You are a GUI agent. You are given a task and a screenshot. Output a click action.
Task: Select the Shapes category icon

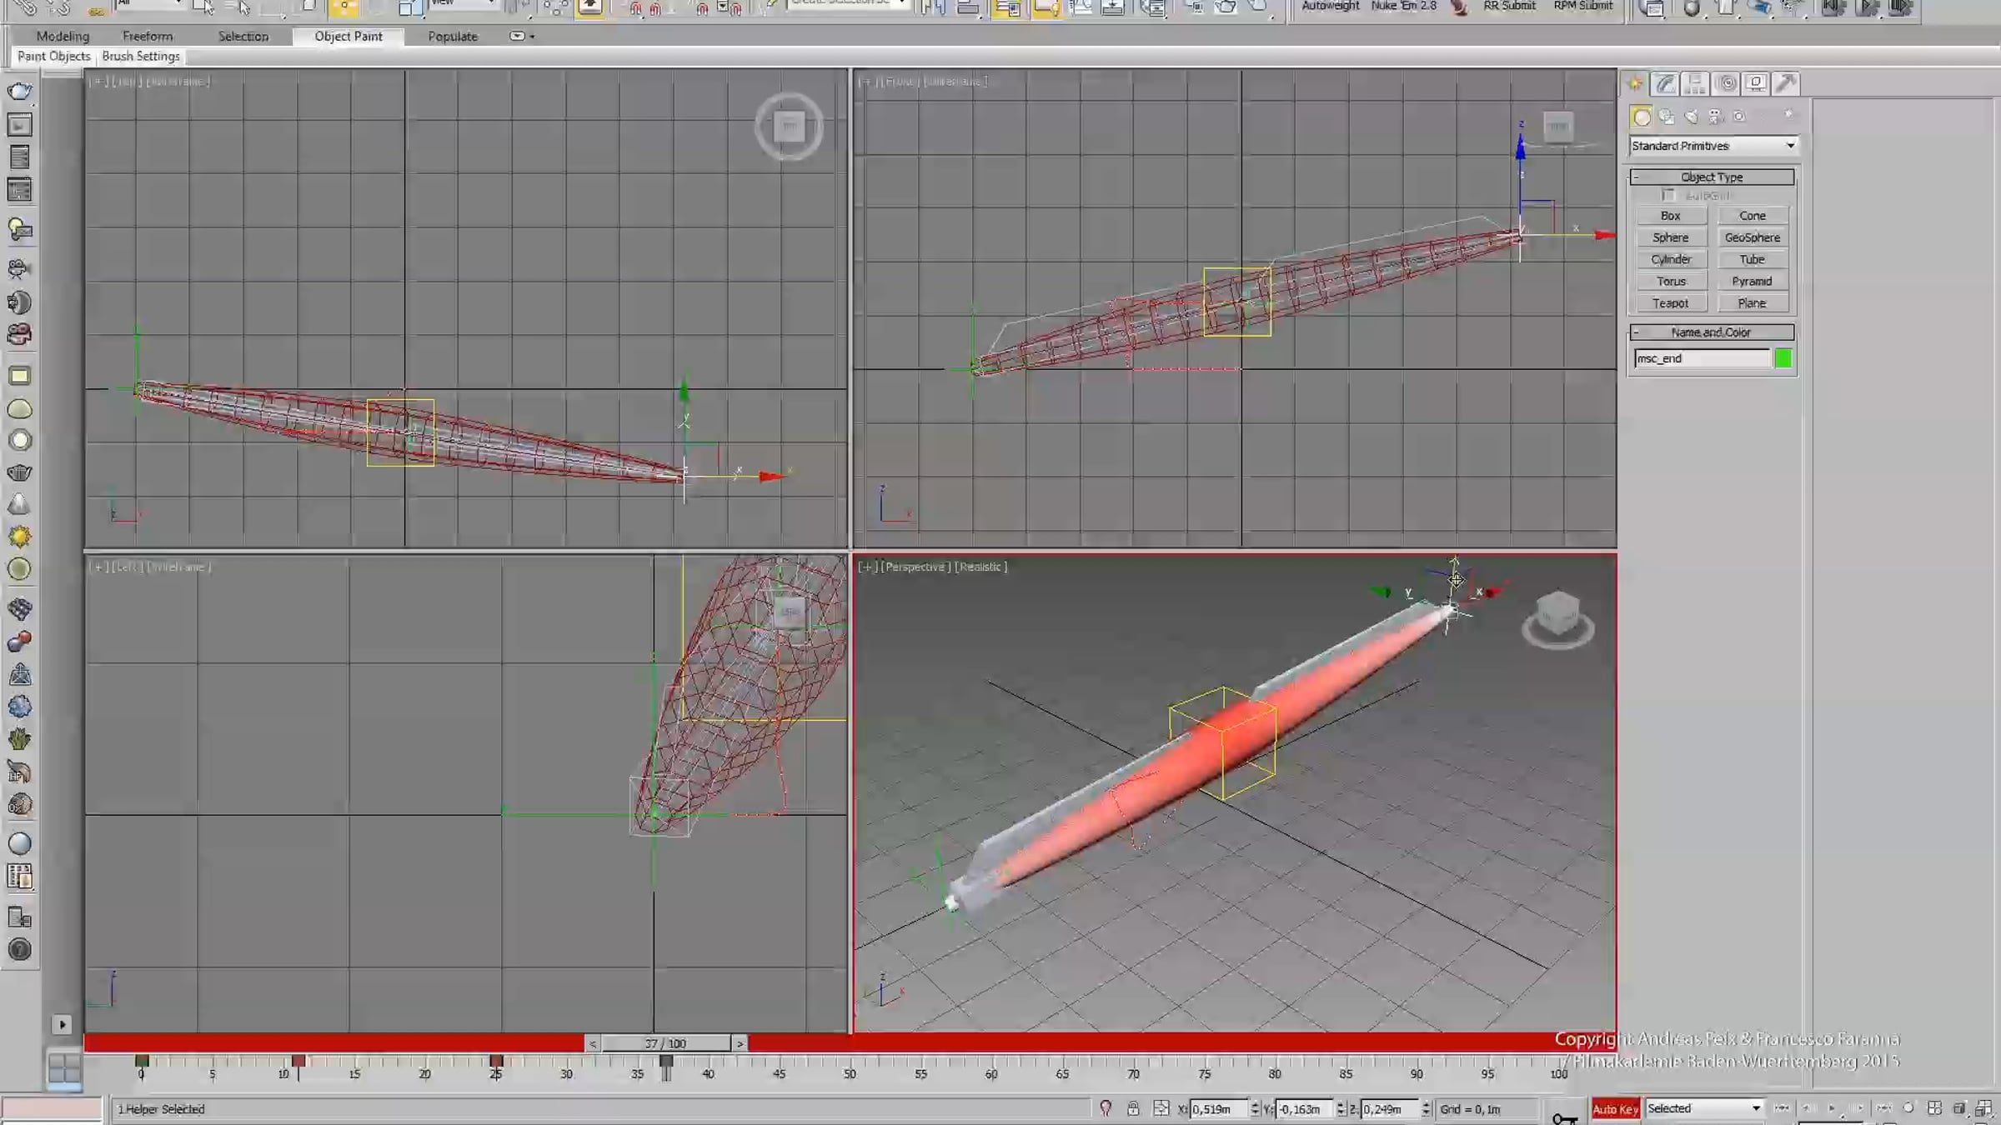(1666, 117)
